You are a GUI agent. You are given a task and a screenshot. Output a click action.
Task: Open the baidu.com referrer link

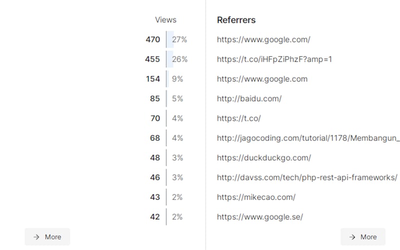(x=249, y=98)
